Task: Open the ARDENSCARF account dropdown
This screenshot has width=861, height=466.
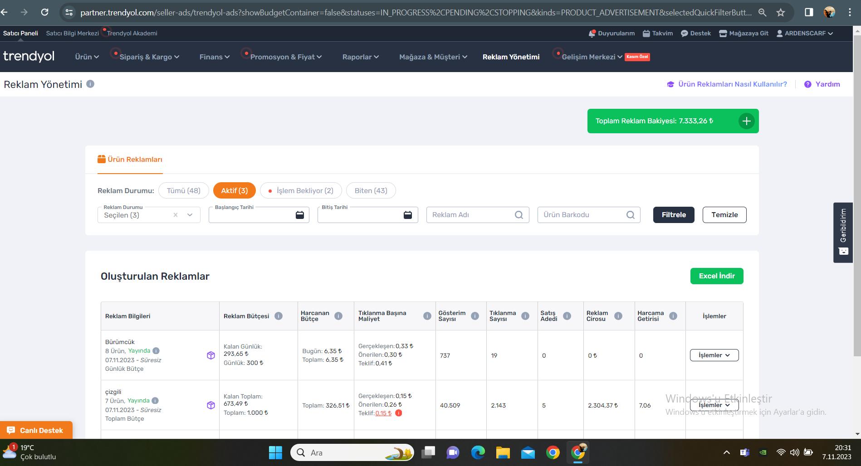Action: click(805, 33)
